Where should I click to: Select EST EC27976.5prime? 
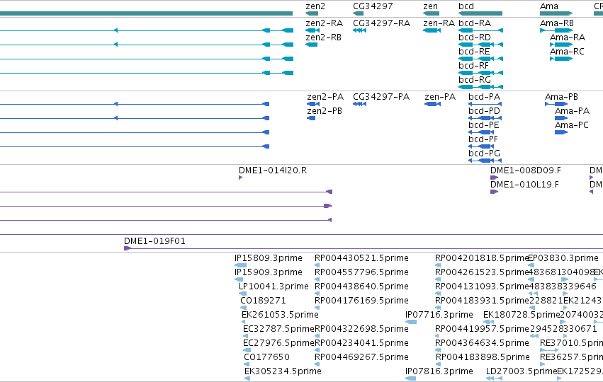pyautogui.click(x=278, y=344)
